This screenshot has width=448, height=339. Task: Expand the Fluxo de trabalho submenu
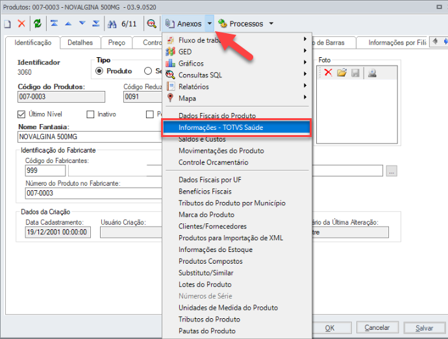click(237, 40)
